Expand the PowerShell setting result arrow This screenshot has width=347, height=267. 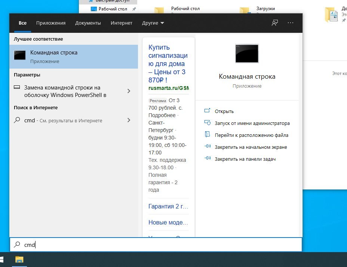129,91
